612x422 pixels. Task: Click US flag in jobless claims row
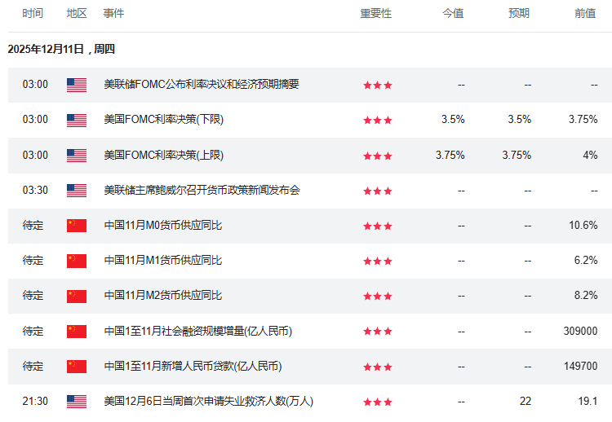(77, 402)
